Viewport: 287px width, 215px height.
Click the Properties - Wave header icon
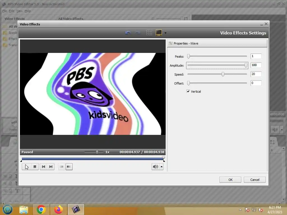(x=171, y=43)
